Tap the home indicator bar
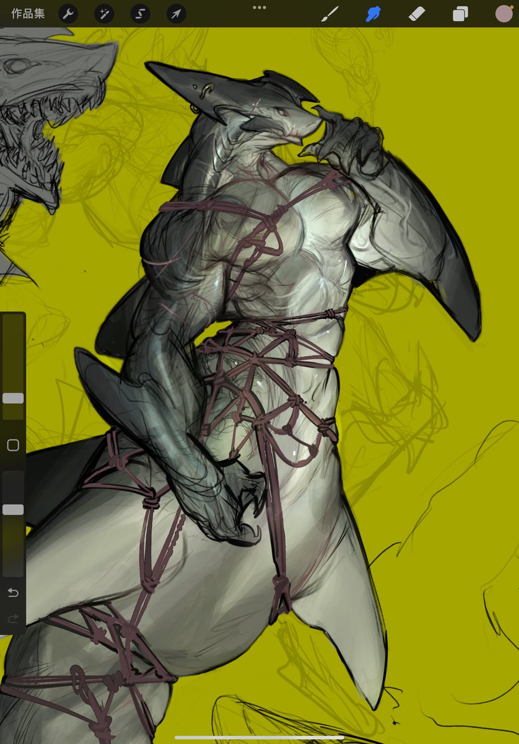The width and height of the screenshot is (519, 744). (259, 737)
